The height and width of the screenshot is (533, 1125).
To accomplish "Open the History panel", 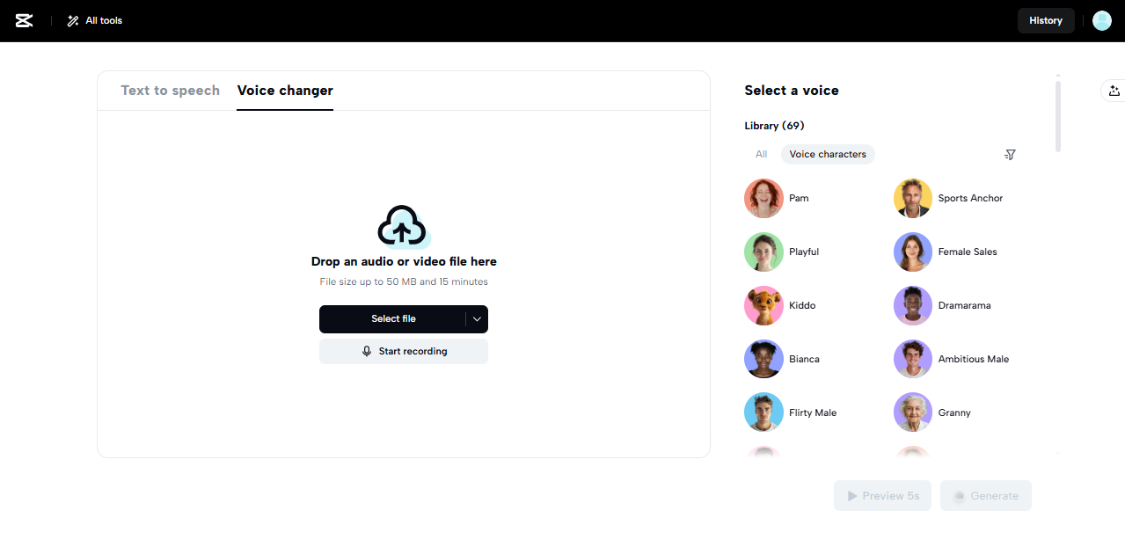I will pyautogui.click(x=1045, y=19).
